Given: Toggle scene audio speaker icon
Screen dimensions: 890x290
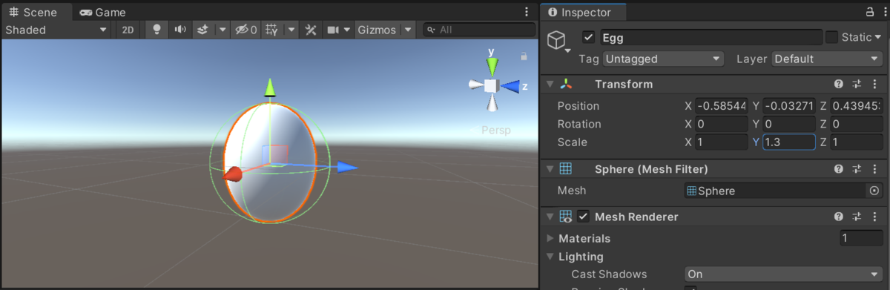Looking at the screenshot, I should pyautogui.click(x=179, y=30).
